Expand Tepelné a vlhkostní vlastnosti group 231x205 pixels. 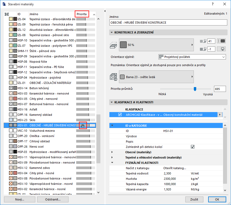(112, 157)
